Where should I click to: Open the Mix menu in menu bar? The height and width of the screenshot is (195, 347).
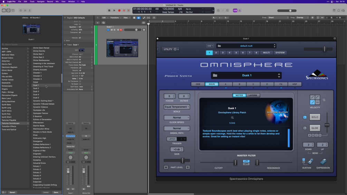click(x=57, y=1)
